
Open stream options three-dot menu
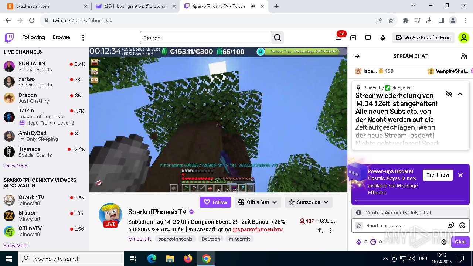point(331,231)
